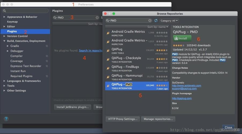This screenshot has height=134, width=242.
Task: Clear the PMD search in Plugins panel
Action: pyautogui.click(x=97, y=18)
